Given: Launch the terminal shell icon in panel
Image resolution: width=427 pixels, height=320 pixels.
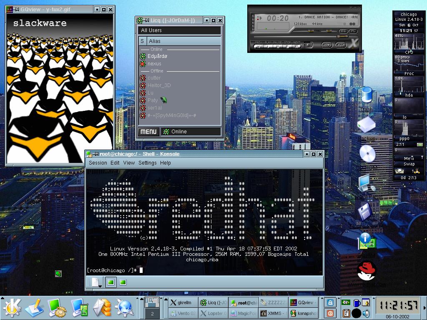Looking at the screenshot, I should coord(57,308).
